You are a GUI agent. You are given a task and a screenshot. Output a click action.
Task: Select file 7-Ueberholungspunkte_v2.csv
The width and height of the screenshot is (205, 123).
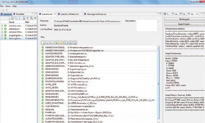[x=99, y=66]
